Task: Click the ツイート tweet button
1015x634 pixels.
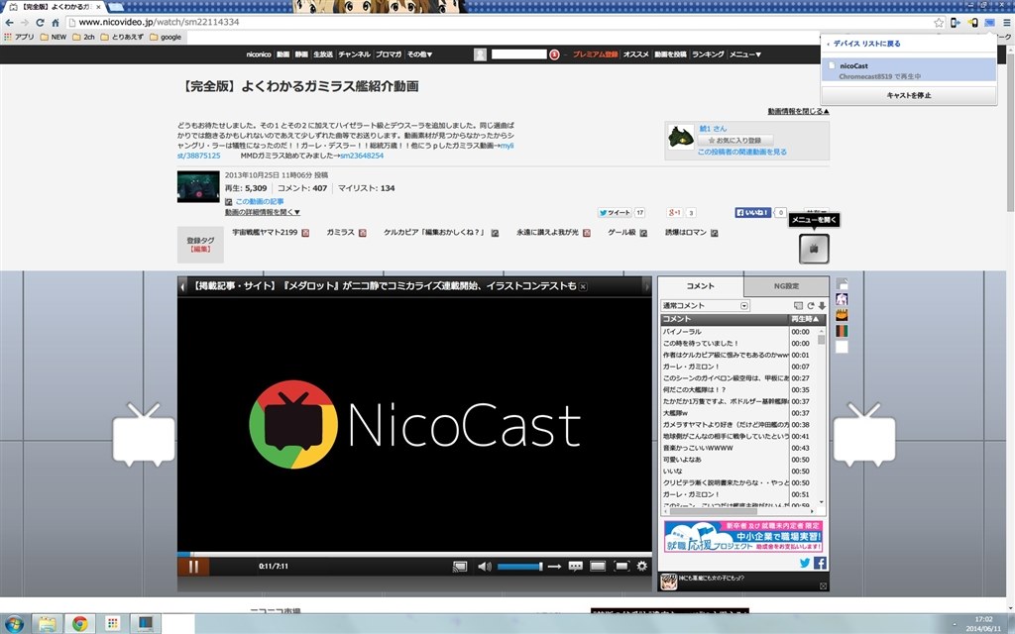Action: click(x=615, y=213)
